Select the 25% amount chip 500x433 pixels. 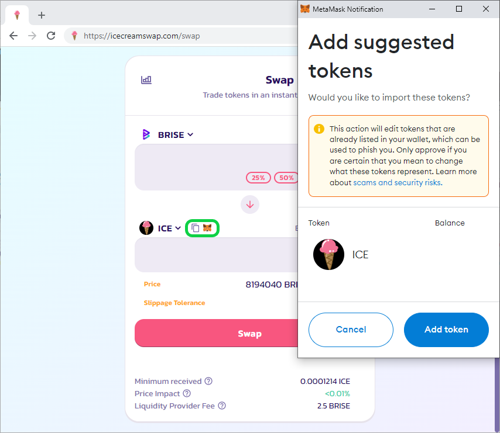(x=258, y=178)
